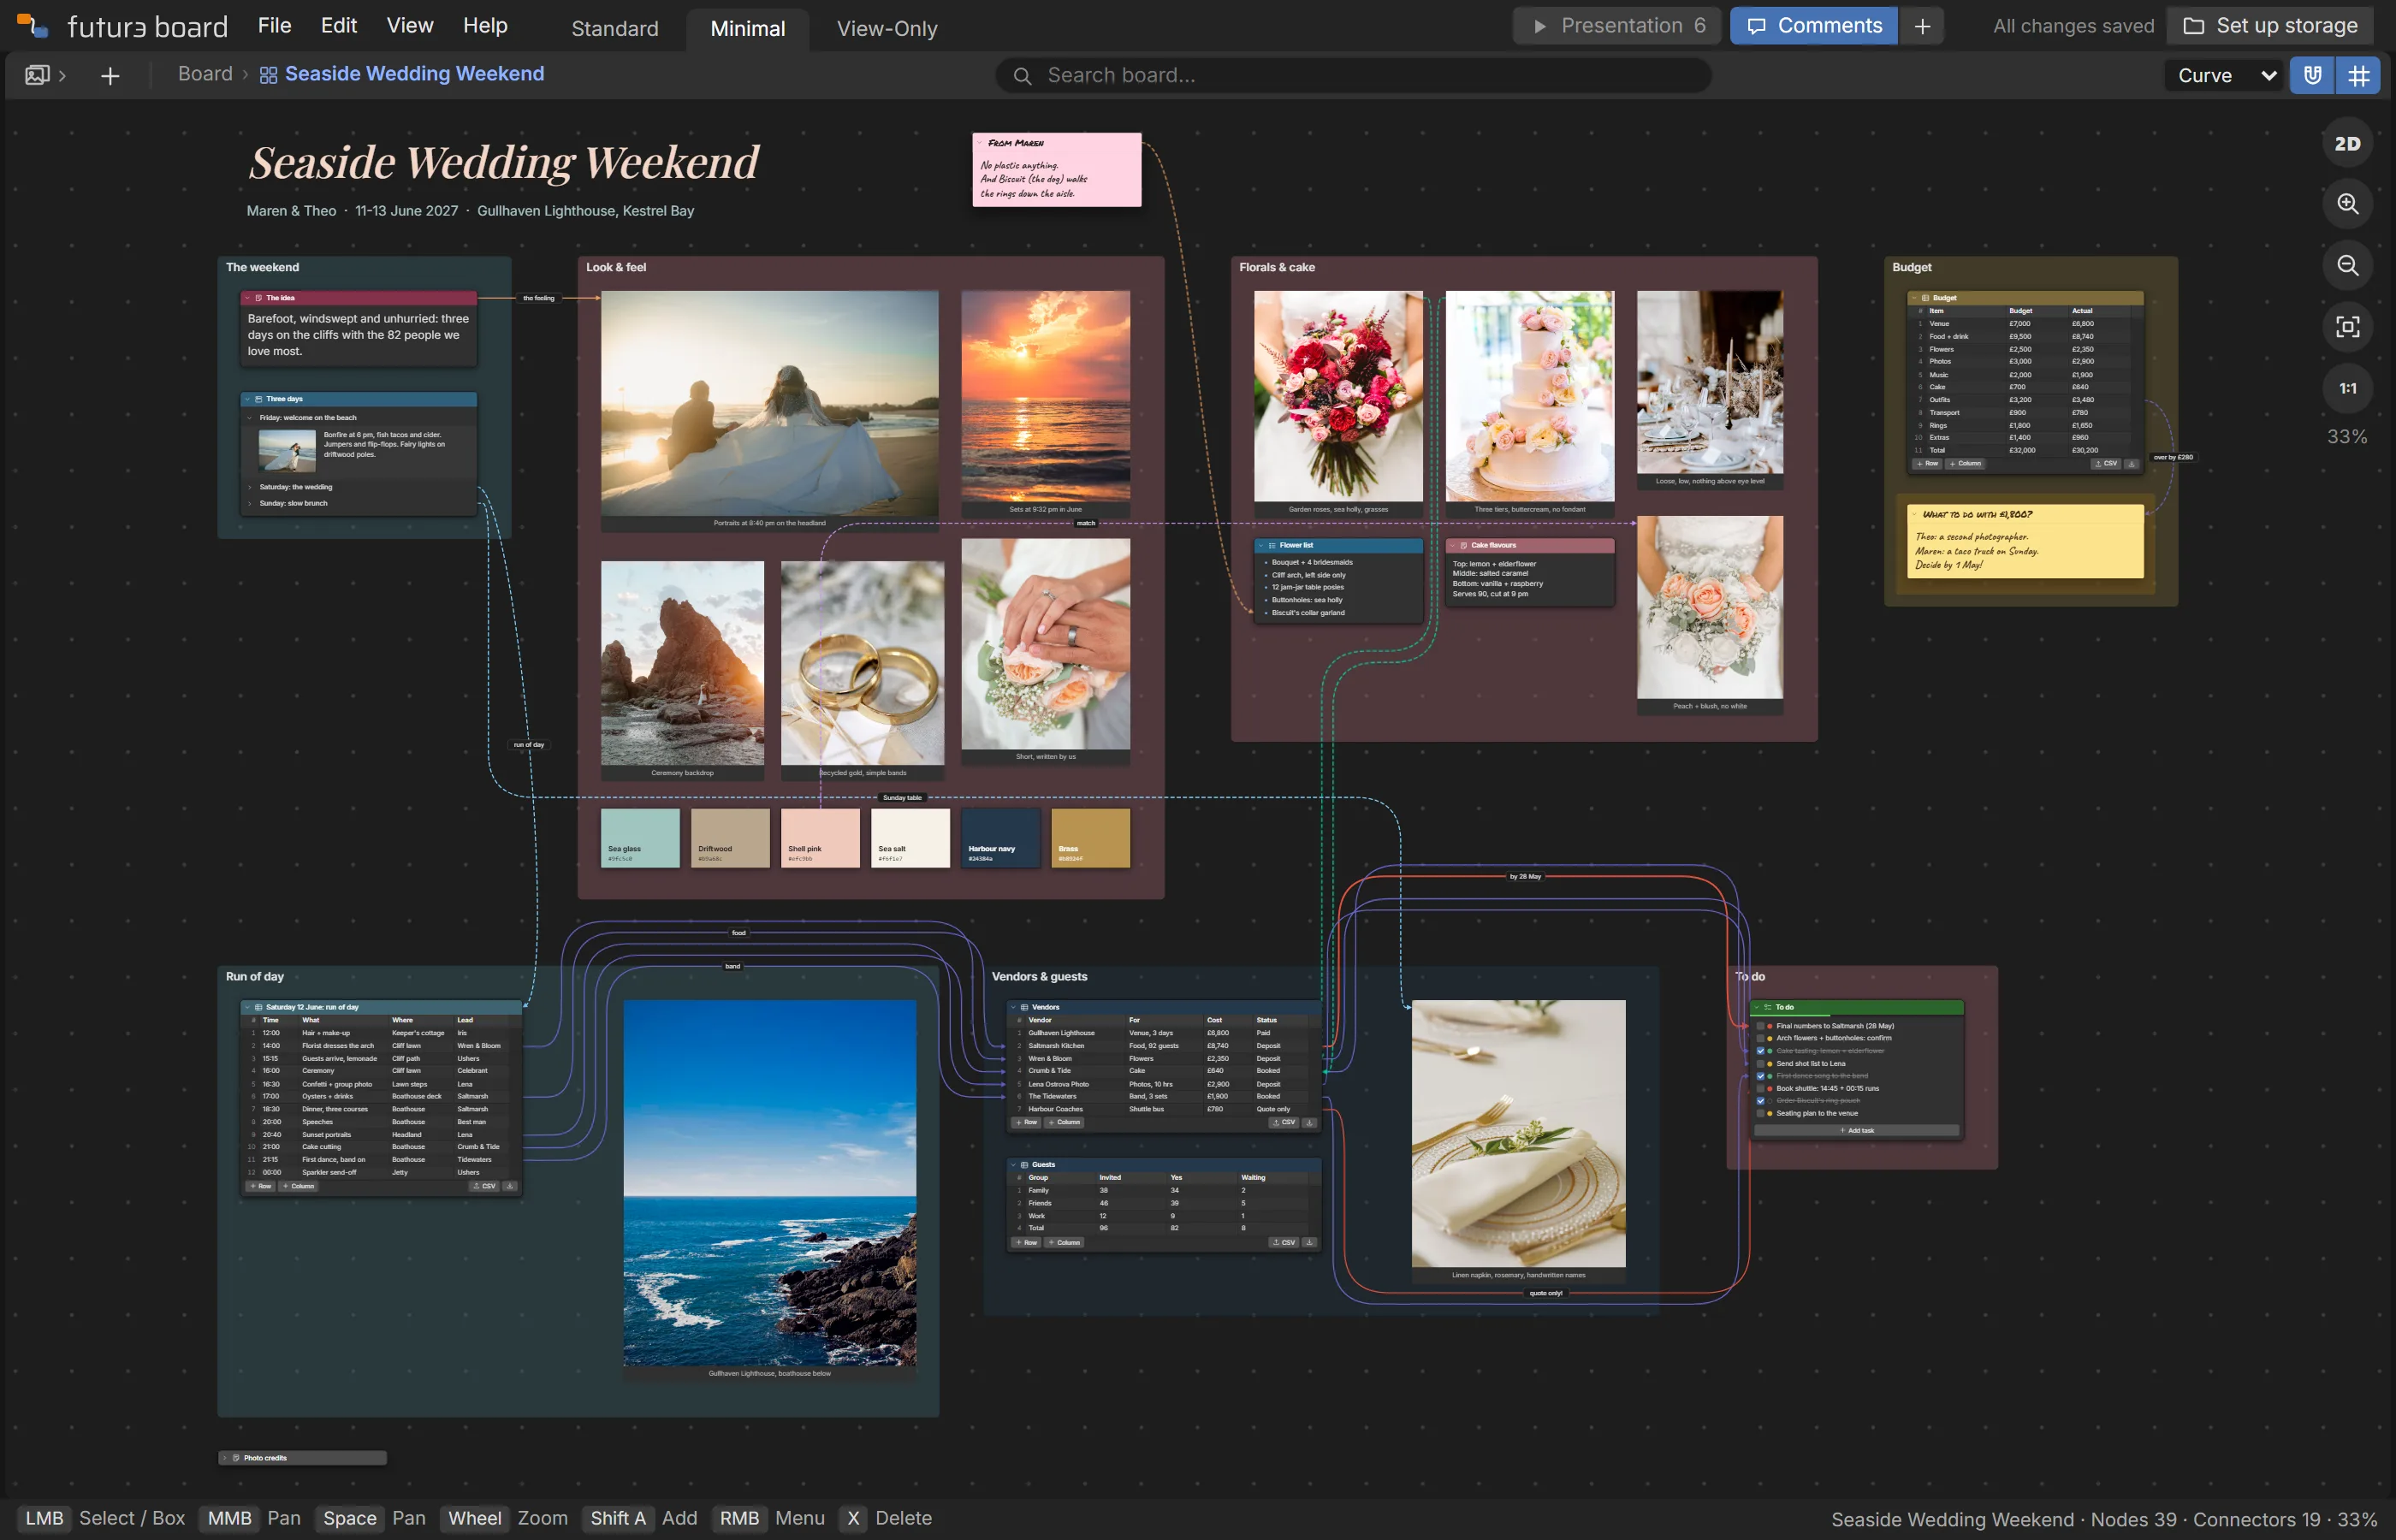Expand 'Saturday: the wedding' section
This screenshot has height=1540, width=2396.
tap(250, 487)
